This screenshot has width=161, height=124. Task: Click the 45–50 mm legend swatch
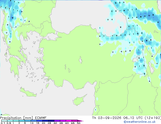pyautogui.click(x=75, y=121)
